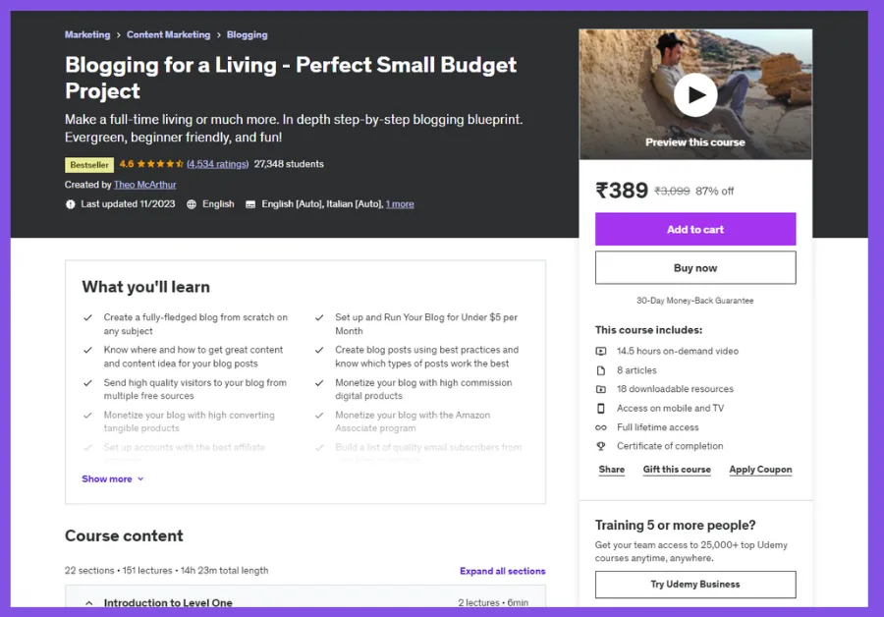Click the Buy now button
This screenshot has width=884, height=617.
(x=695, y=268)
